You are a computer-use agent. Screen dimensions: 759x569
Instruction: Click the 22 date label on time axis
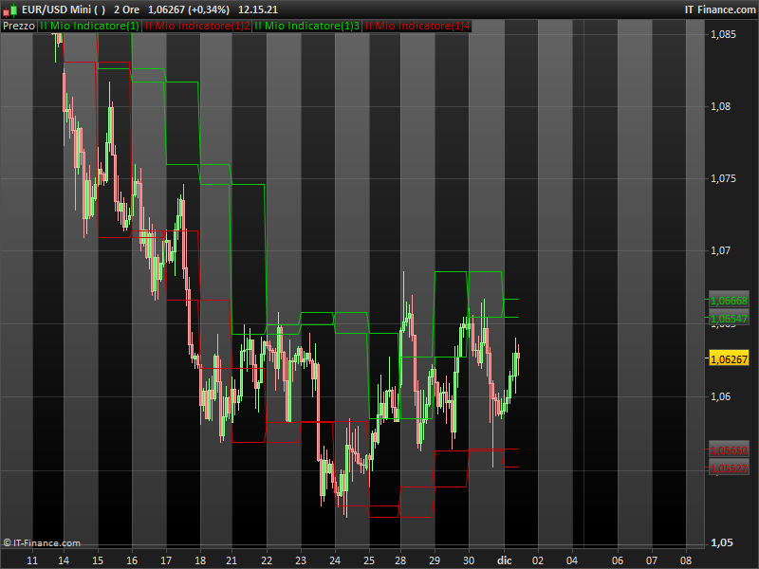tap(267, 560)
